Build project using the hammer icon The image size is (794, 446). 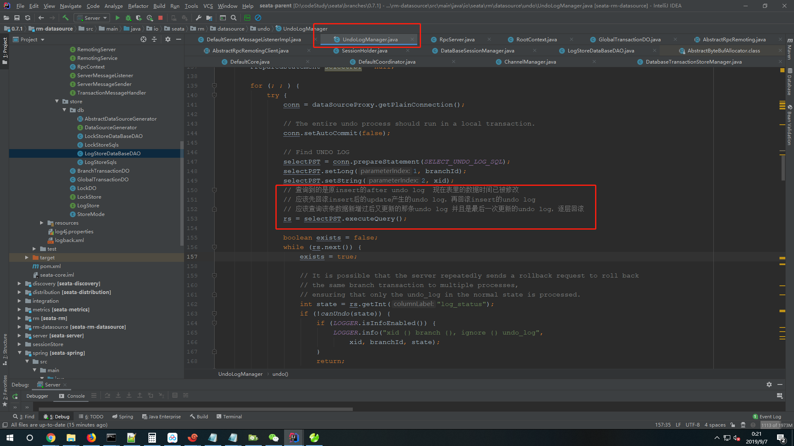pos(65,18)
